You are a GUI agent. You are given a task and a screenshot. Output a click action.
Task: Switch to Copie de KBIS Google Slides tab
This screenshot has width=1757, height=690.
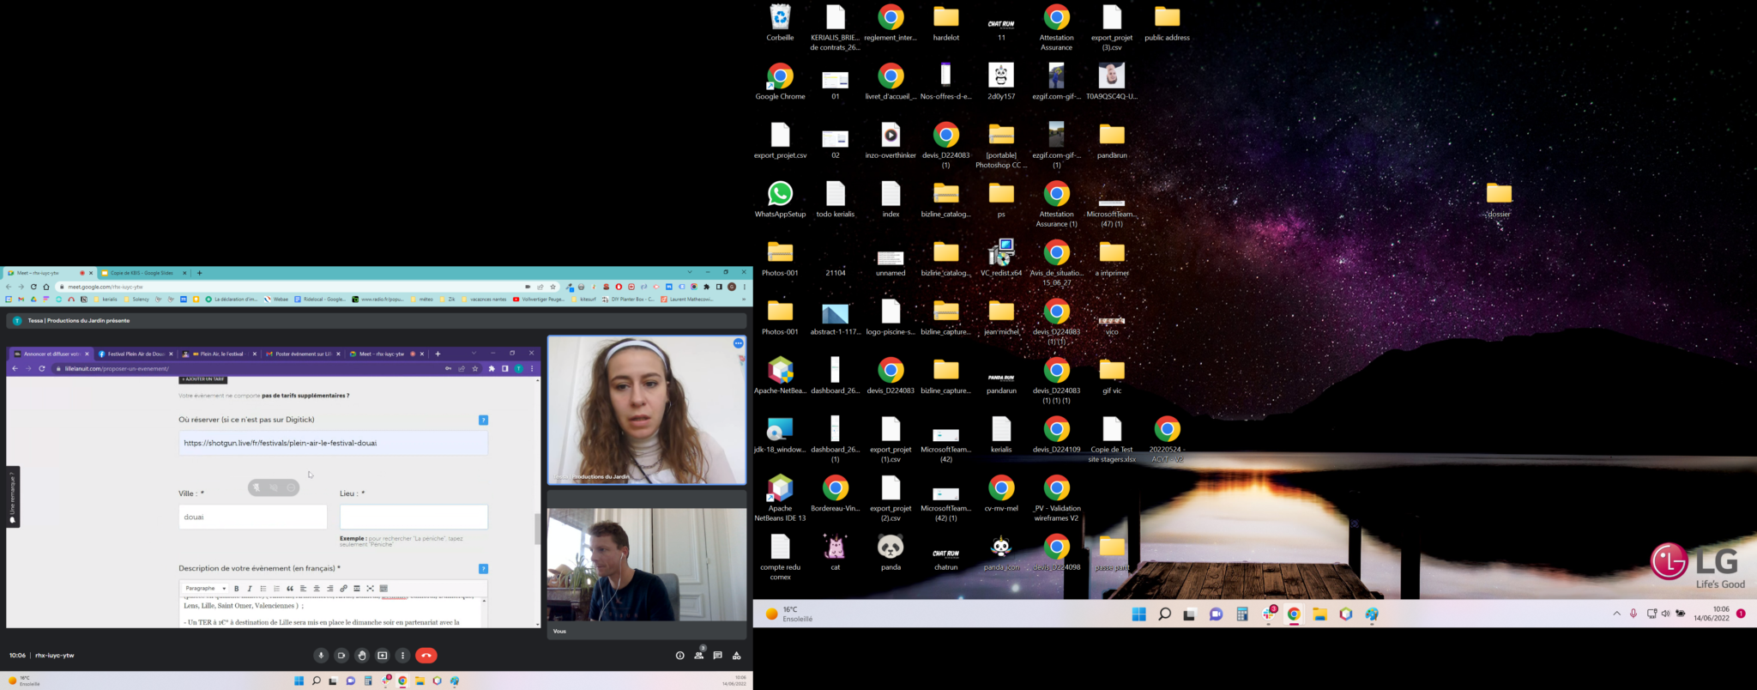[142, 273]
